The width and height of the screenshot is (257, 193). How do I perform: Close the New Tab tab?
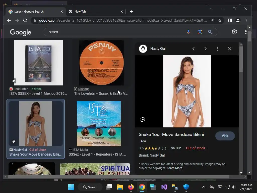[122, 12]
